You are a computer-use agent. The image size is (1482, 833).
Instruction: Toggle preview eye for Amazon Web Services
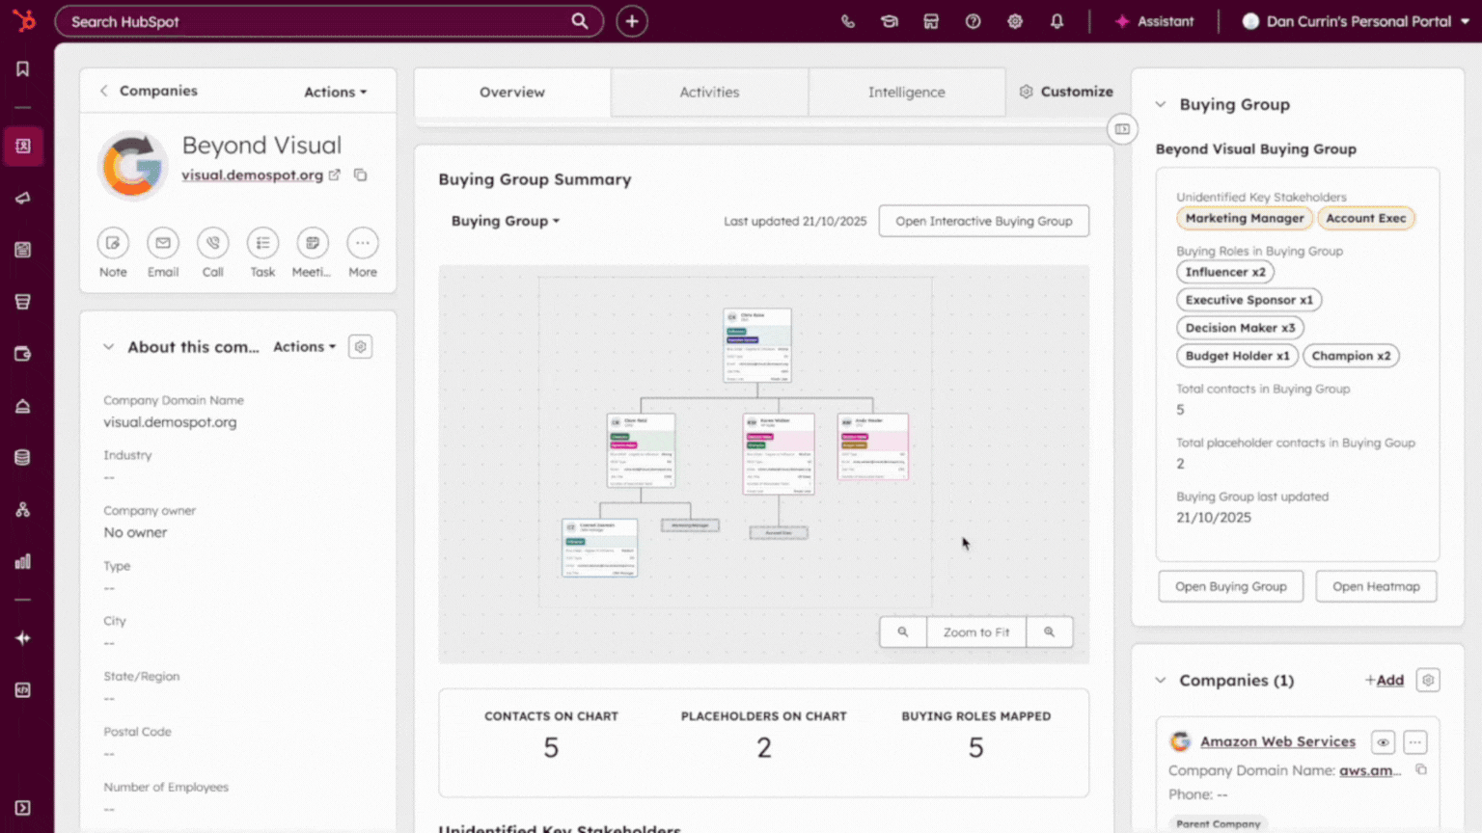point(1383,742)
